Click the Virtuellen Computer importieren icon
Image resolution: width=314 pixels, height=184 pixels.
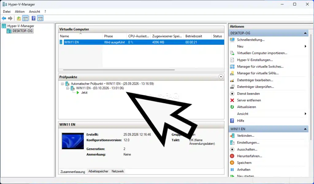click(232, 53)
